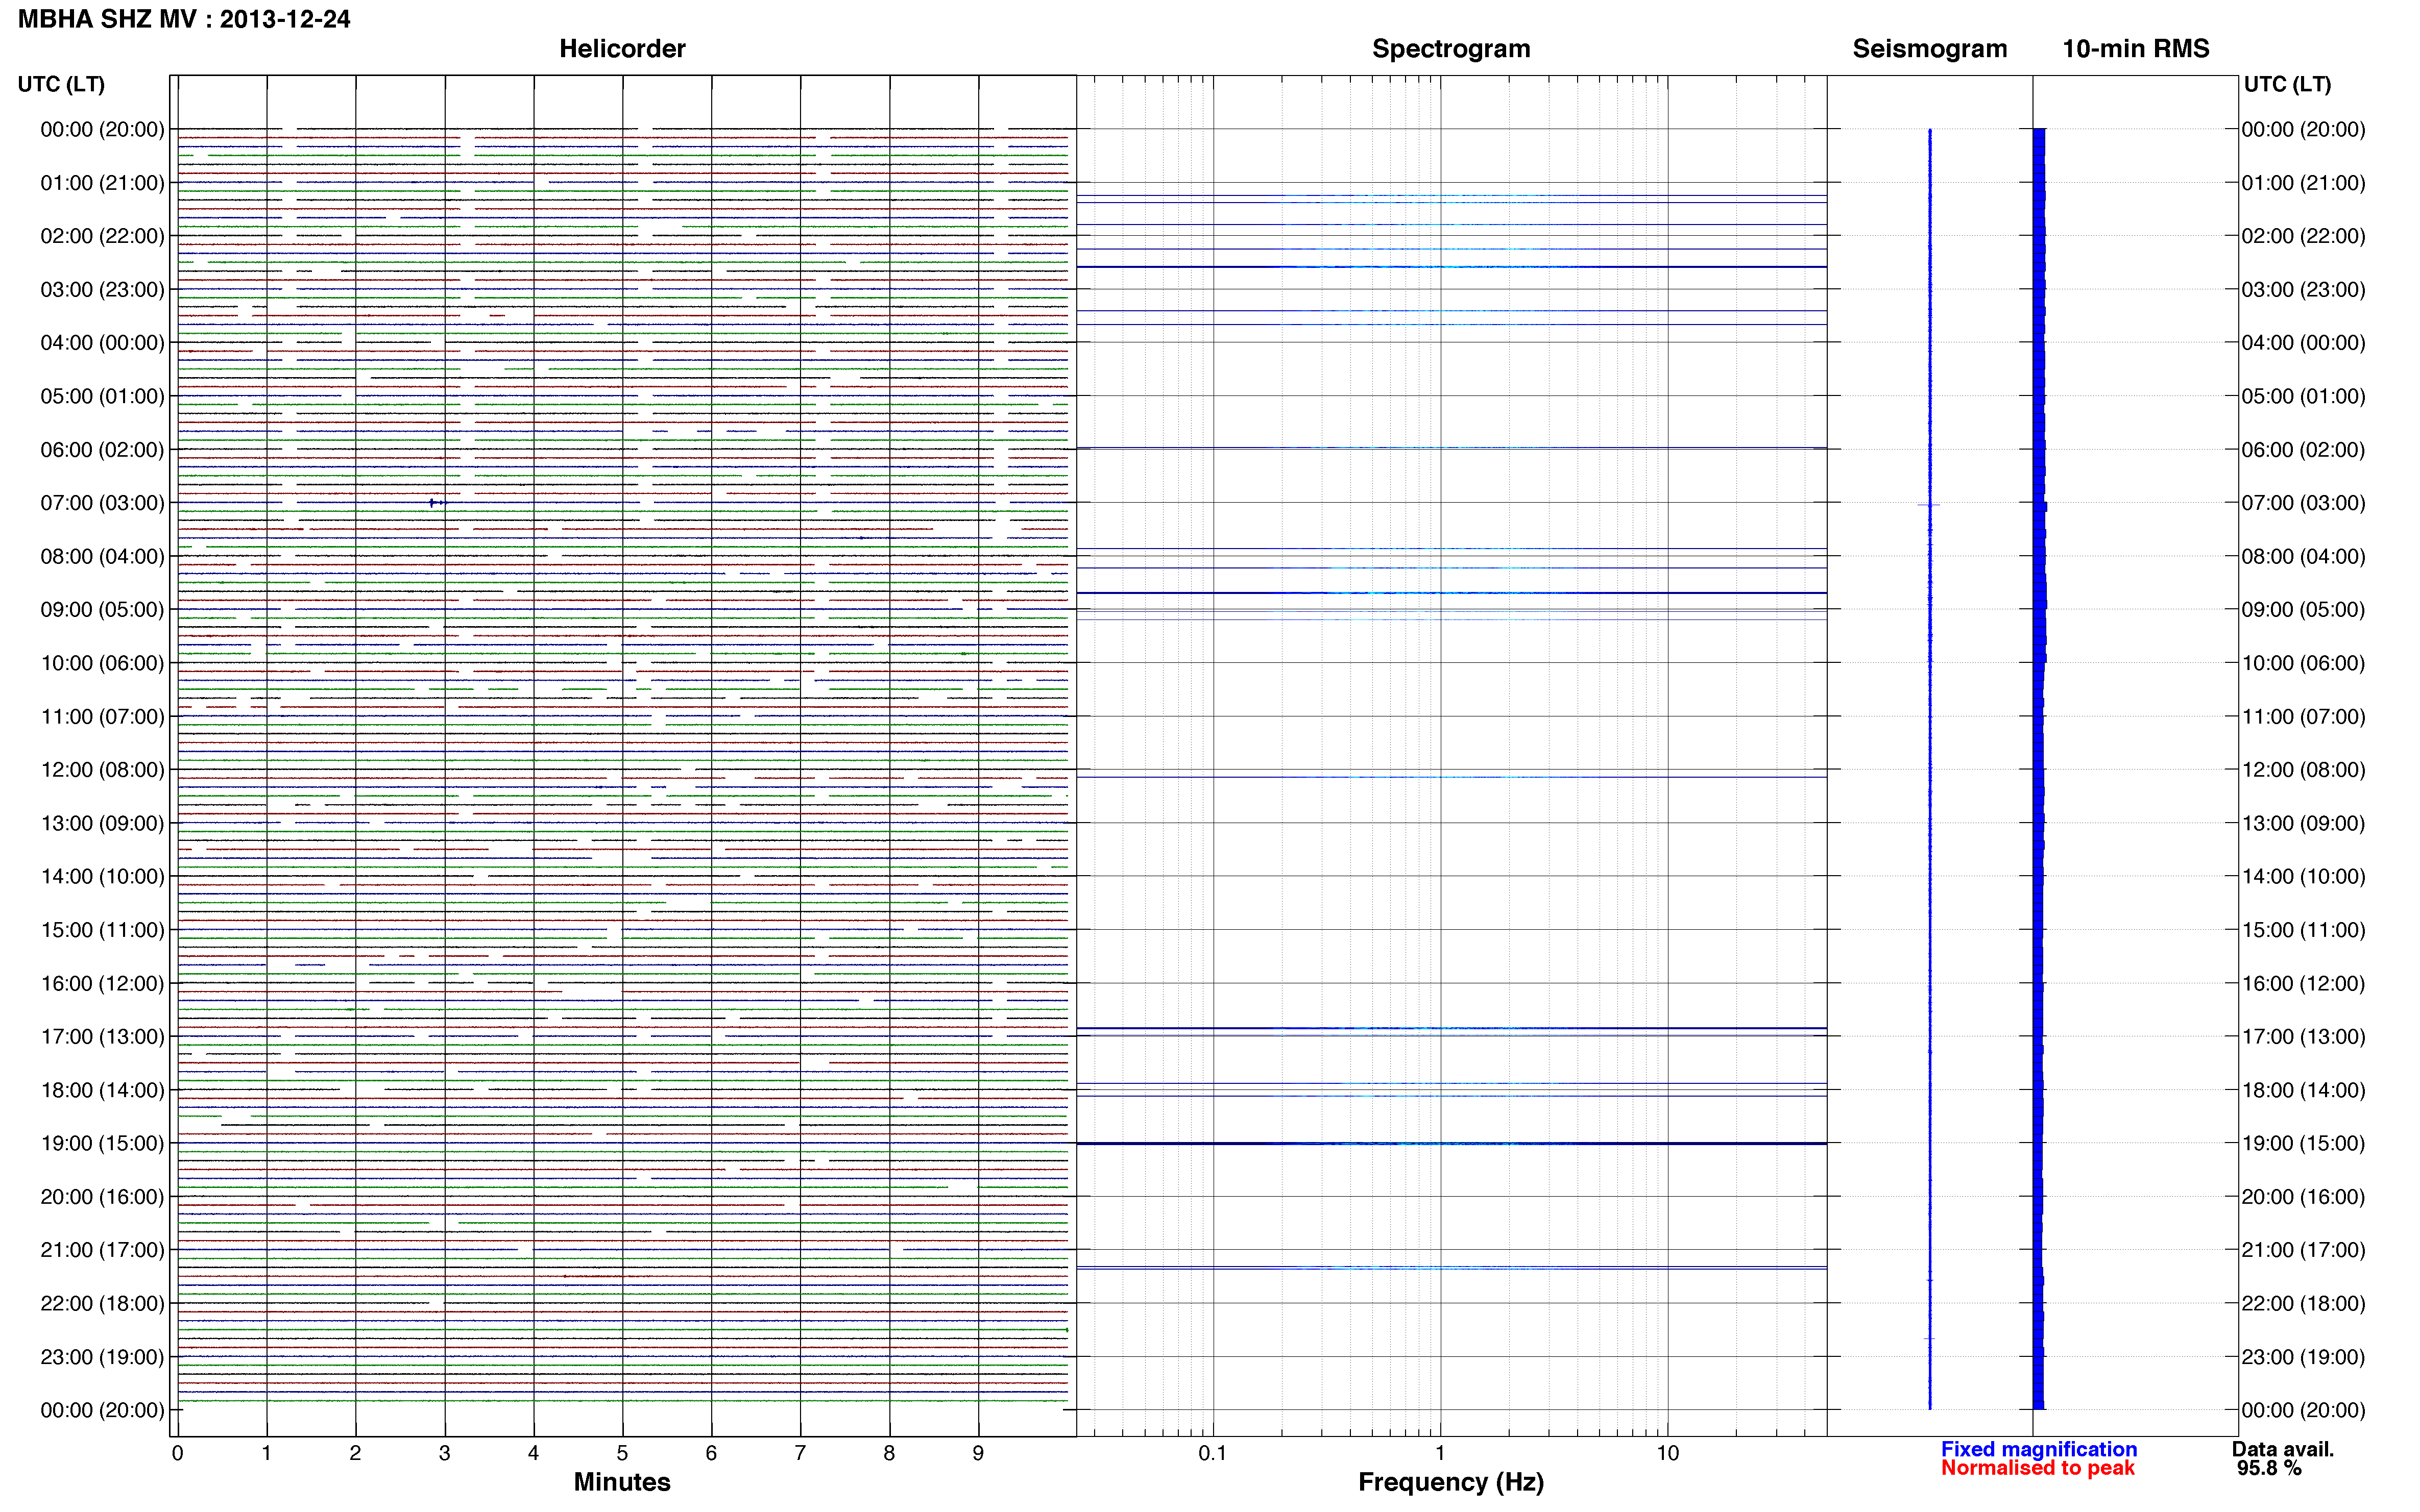Click 10:00 (06:00) on the Helicorder time axis
Screen dimensions: 2420x1512
tap(102, 663)
